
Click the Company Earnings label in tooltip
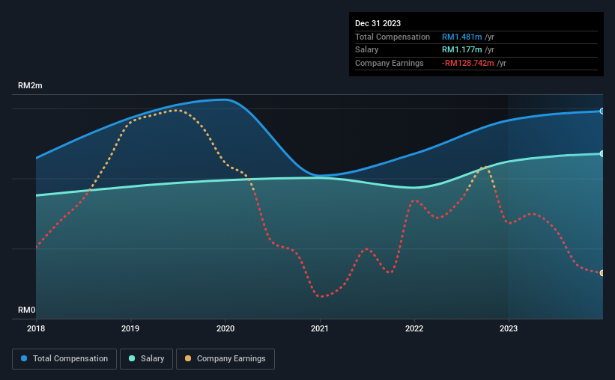point(389,63)
